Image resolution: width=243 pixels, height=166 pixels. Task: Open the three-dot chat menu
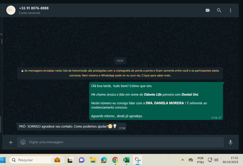click(x=230, y=10)
